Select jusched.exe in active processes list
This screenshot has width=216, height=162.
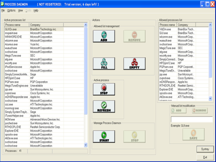tap(44, 123)
